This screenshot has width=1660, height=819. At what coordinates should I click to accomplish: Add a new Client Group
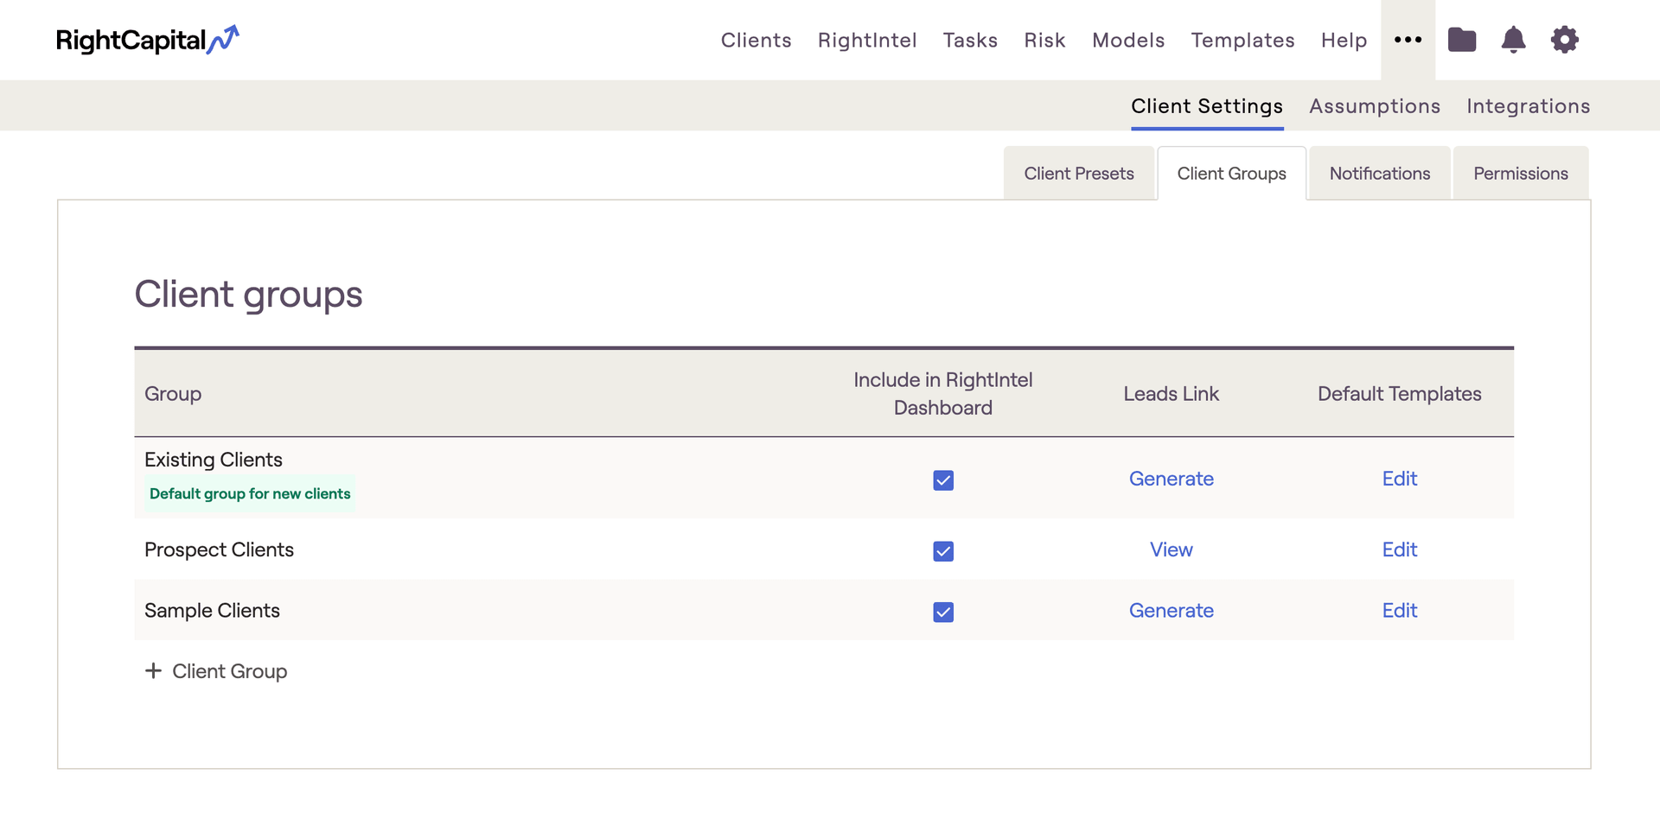[216, 671]
